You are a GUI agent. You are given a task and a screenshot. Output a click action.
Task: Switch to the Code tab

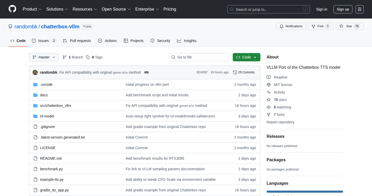point(18,41)
